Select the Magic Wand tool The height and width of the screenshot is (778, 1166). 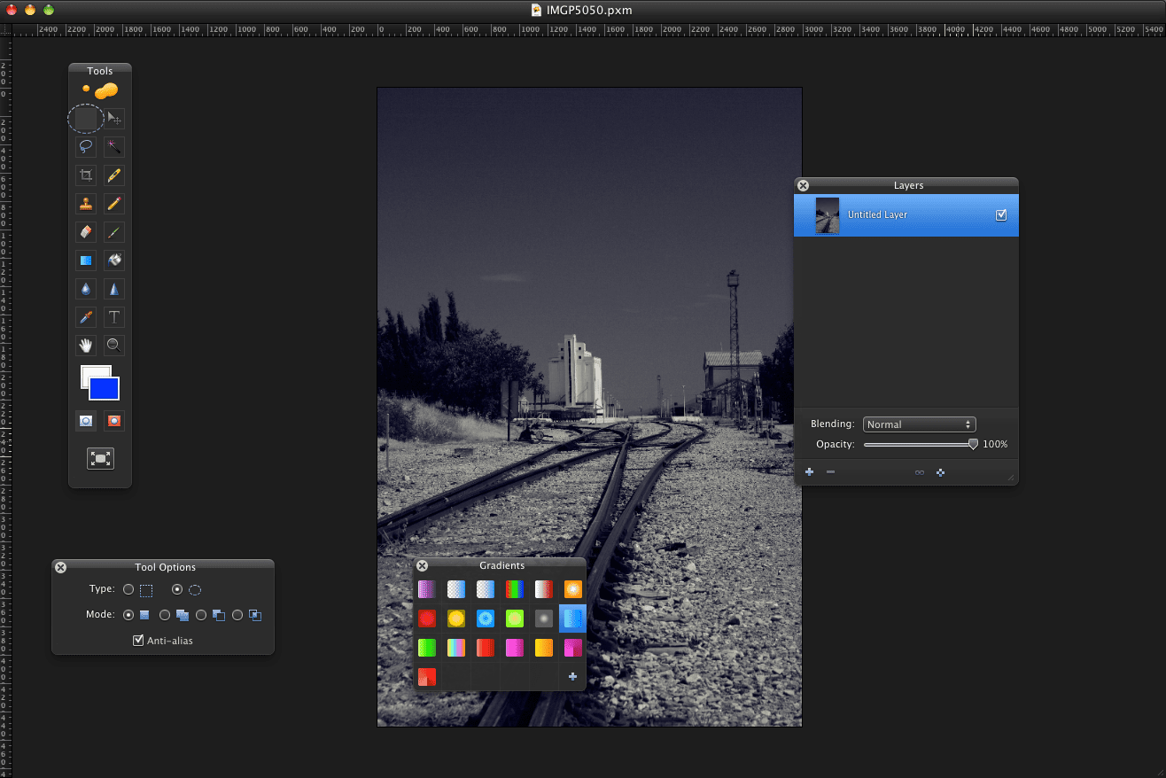[114, 146]
